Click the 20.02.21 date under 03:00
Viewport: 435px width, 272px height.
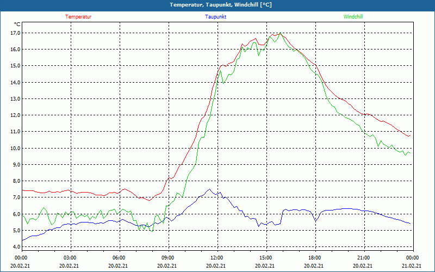(x=69, y=265)
